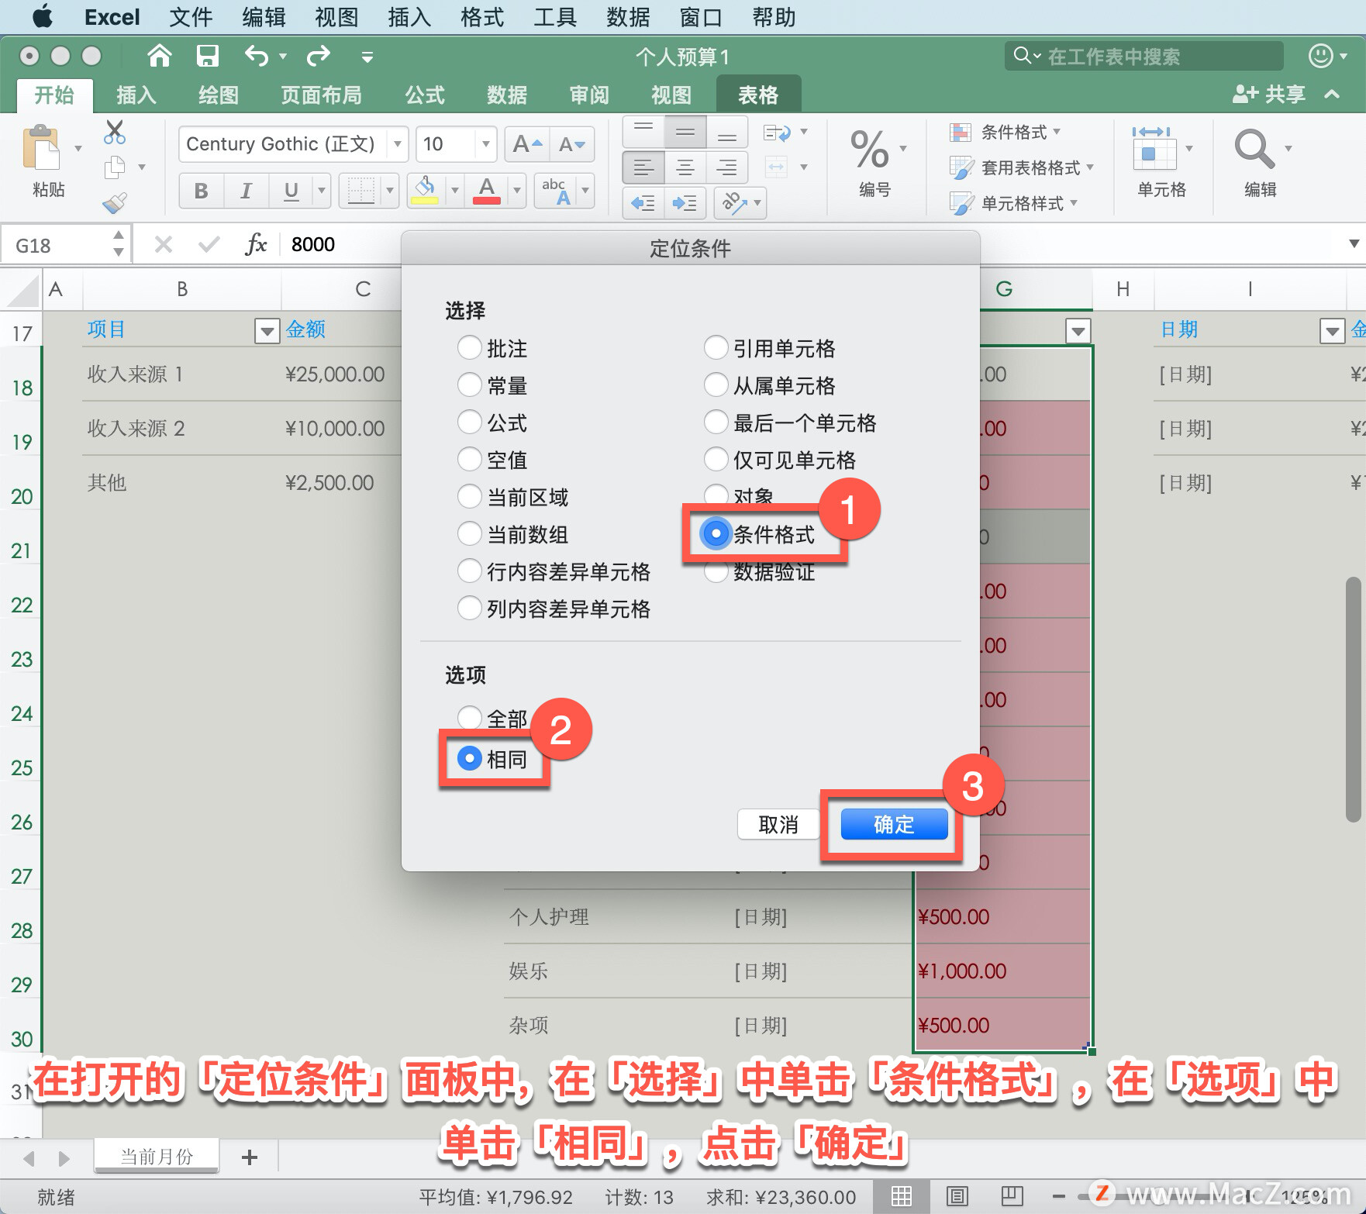Switch to the 页面布局 ribbon tab
Image resolution: width=1366 pixels, height=1214 pixels.
[321, 95]
